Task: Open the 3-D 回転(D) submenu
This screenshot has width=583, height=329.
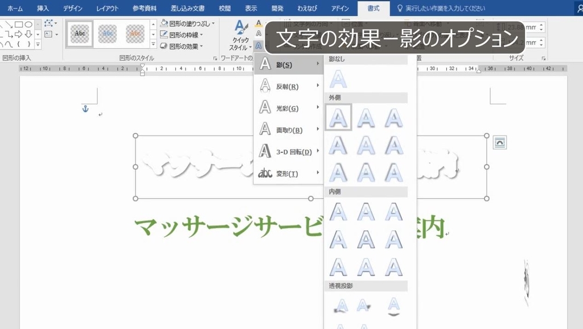Action: pyautogui.click(x=289, y=151)
